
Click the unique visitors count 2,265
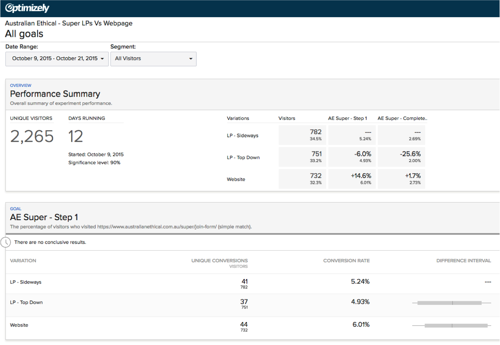tap(32, 136)
